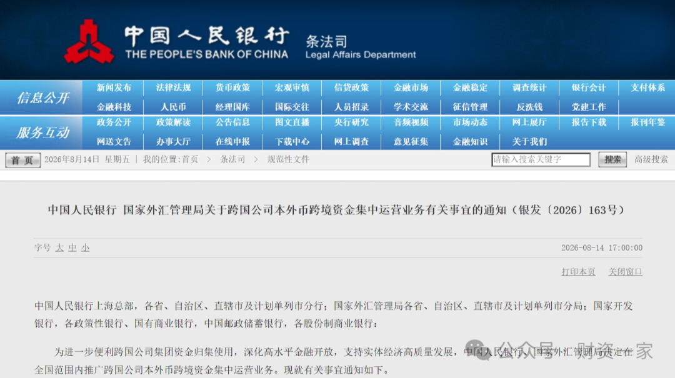This screenshot has width=675, height=378.
Task: Go to 意见征集 page
Action: click(x=411, y=142)
